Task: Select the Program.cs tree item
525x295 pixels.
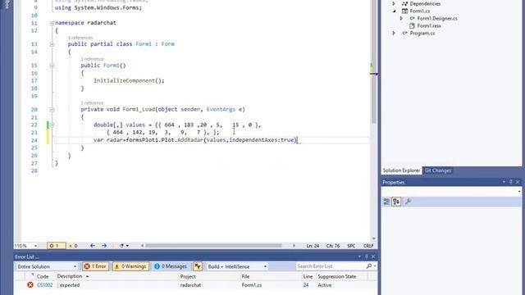Action: (x=422, y=33)
